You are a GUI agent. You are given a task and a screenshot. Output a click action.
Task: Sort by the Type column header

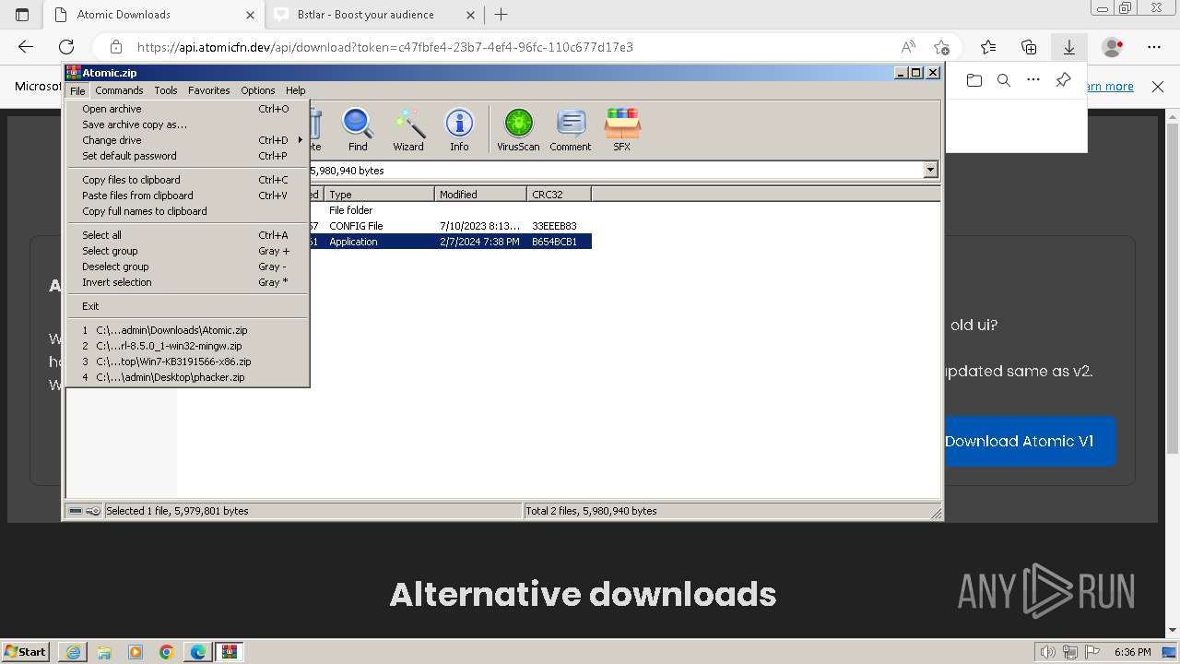(379, 194)
